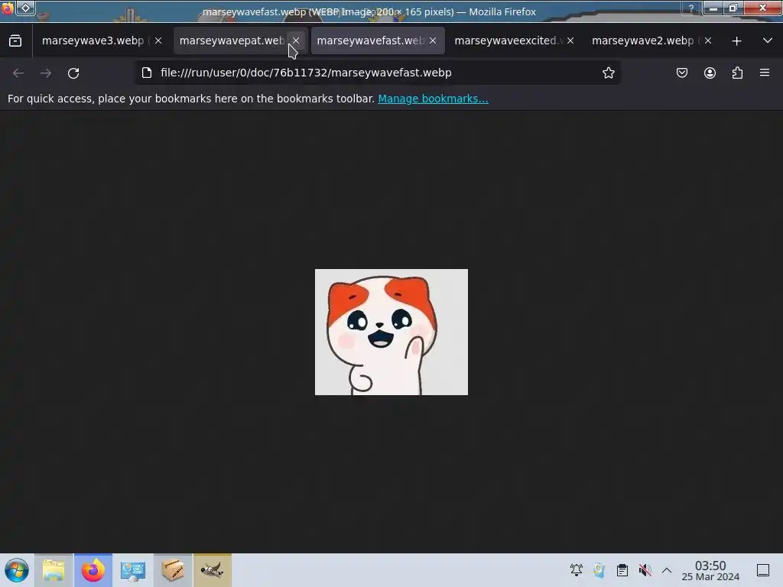Switch to the marseywavepat.webp tab
Viewport: 783px width, 587px height.
coord(241,41)
